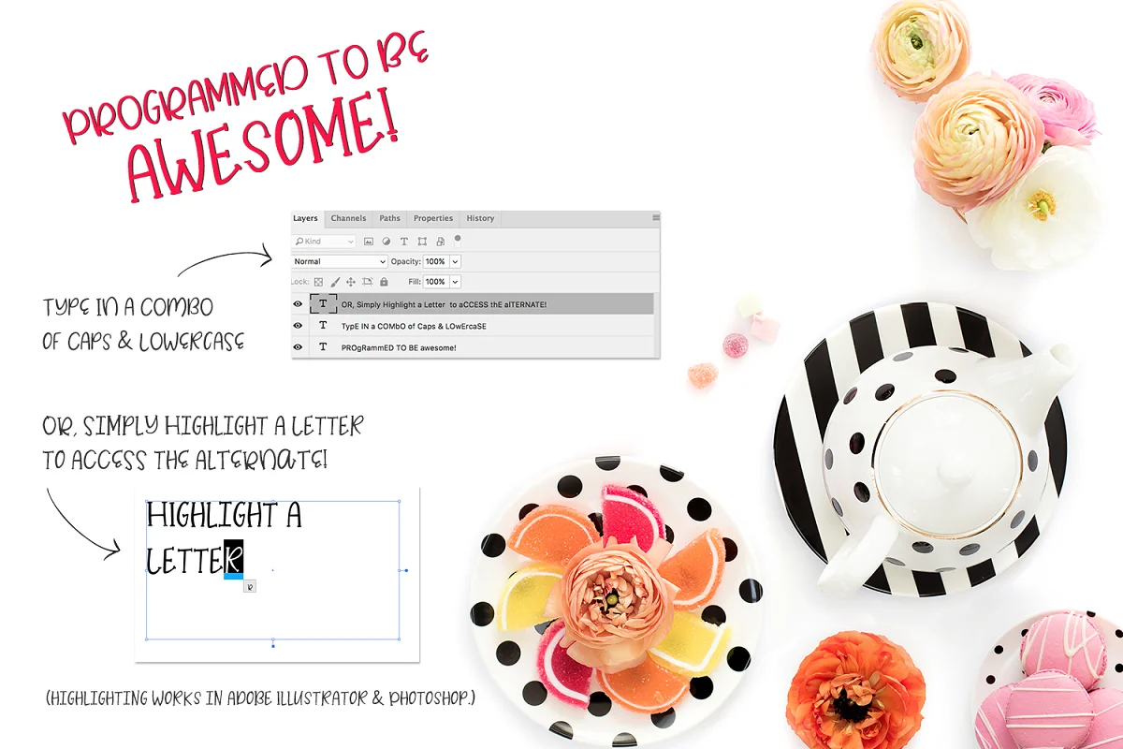Click the adjustment layer filter icon
The image size is (1123, 749).
386,242
